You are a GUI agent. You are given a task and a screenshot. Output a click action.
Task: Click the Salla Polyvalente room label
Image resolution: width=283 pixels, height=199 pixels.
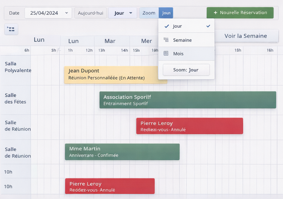pyautogui.click(x=18, y=67)
